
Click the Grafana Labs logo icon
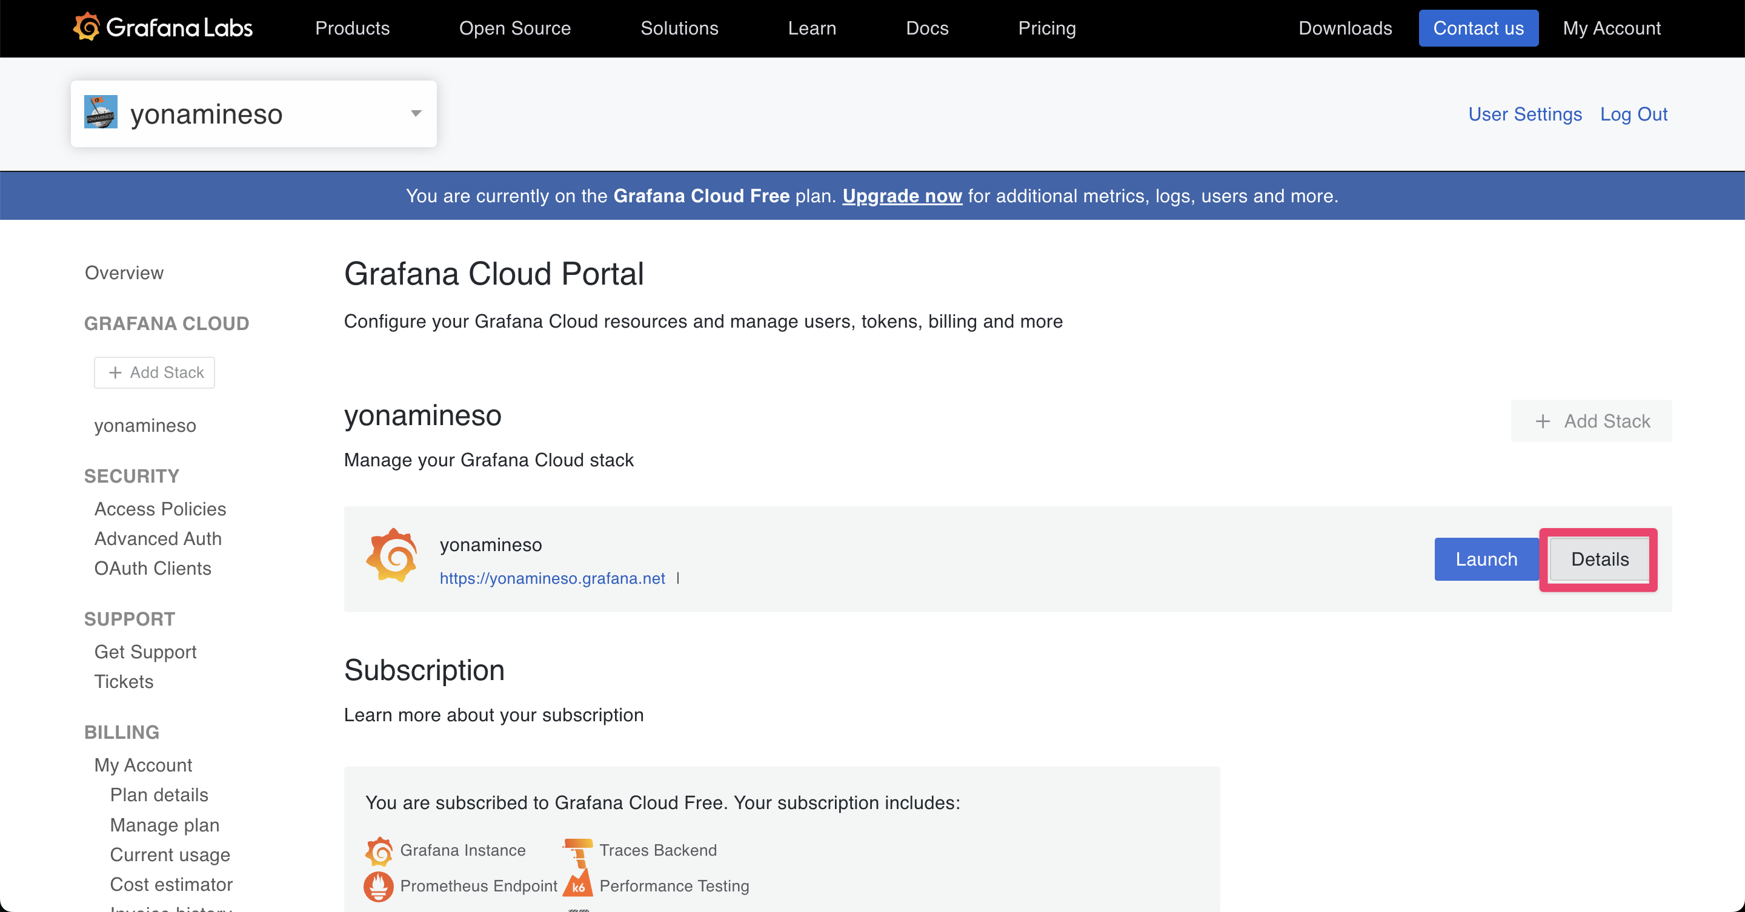click(x=87, y=27)
